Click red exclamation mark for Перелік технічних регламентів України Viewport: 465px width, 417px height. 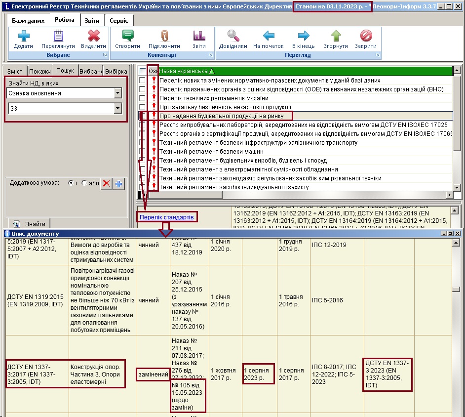[154, 98]
